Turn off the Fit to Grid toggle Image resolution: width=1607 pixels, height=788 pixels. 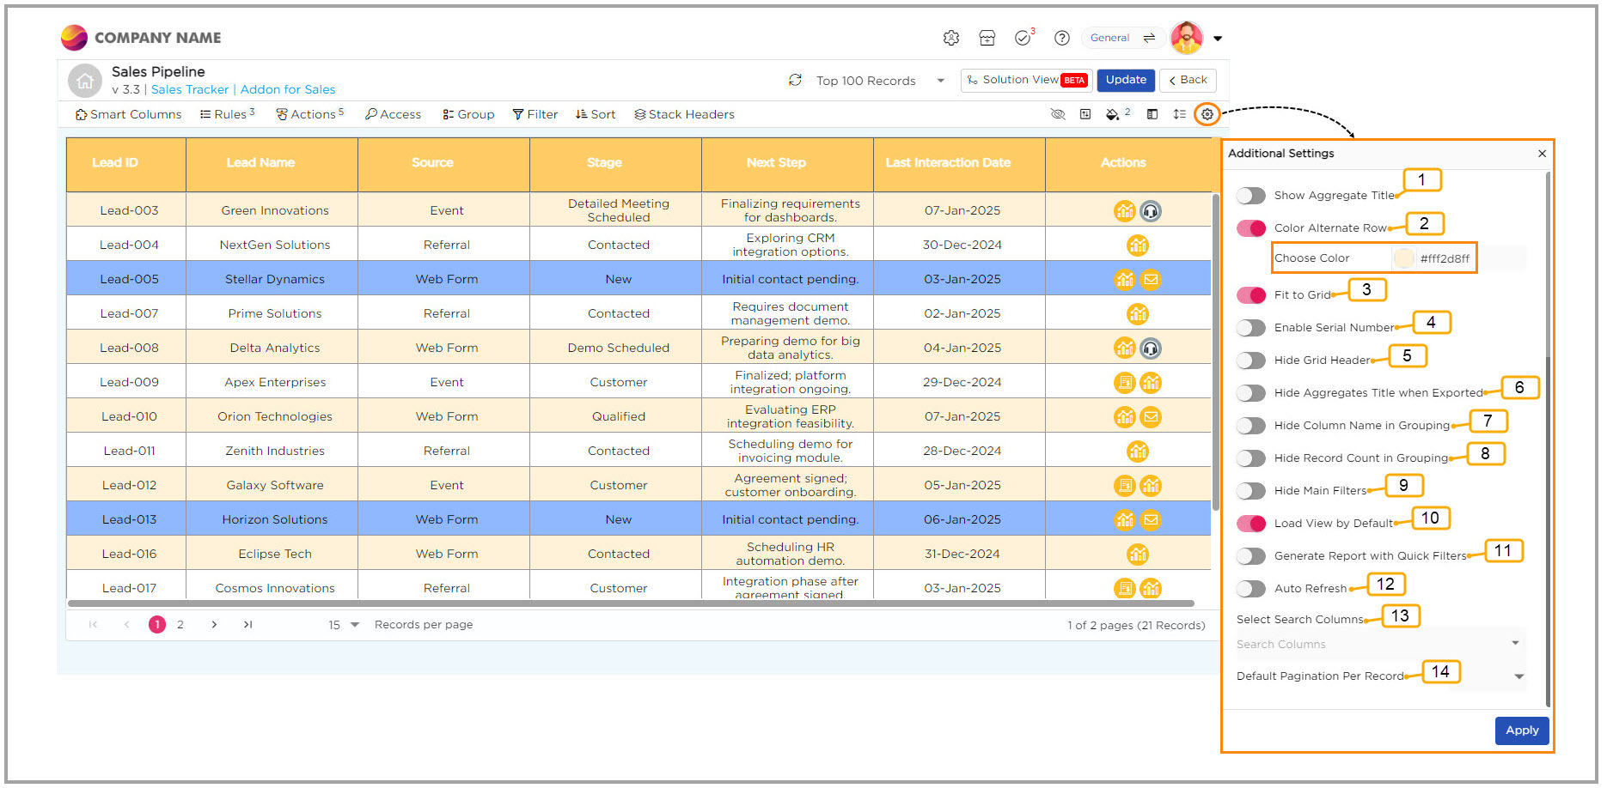(1251, 295)
